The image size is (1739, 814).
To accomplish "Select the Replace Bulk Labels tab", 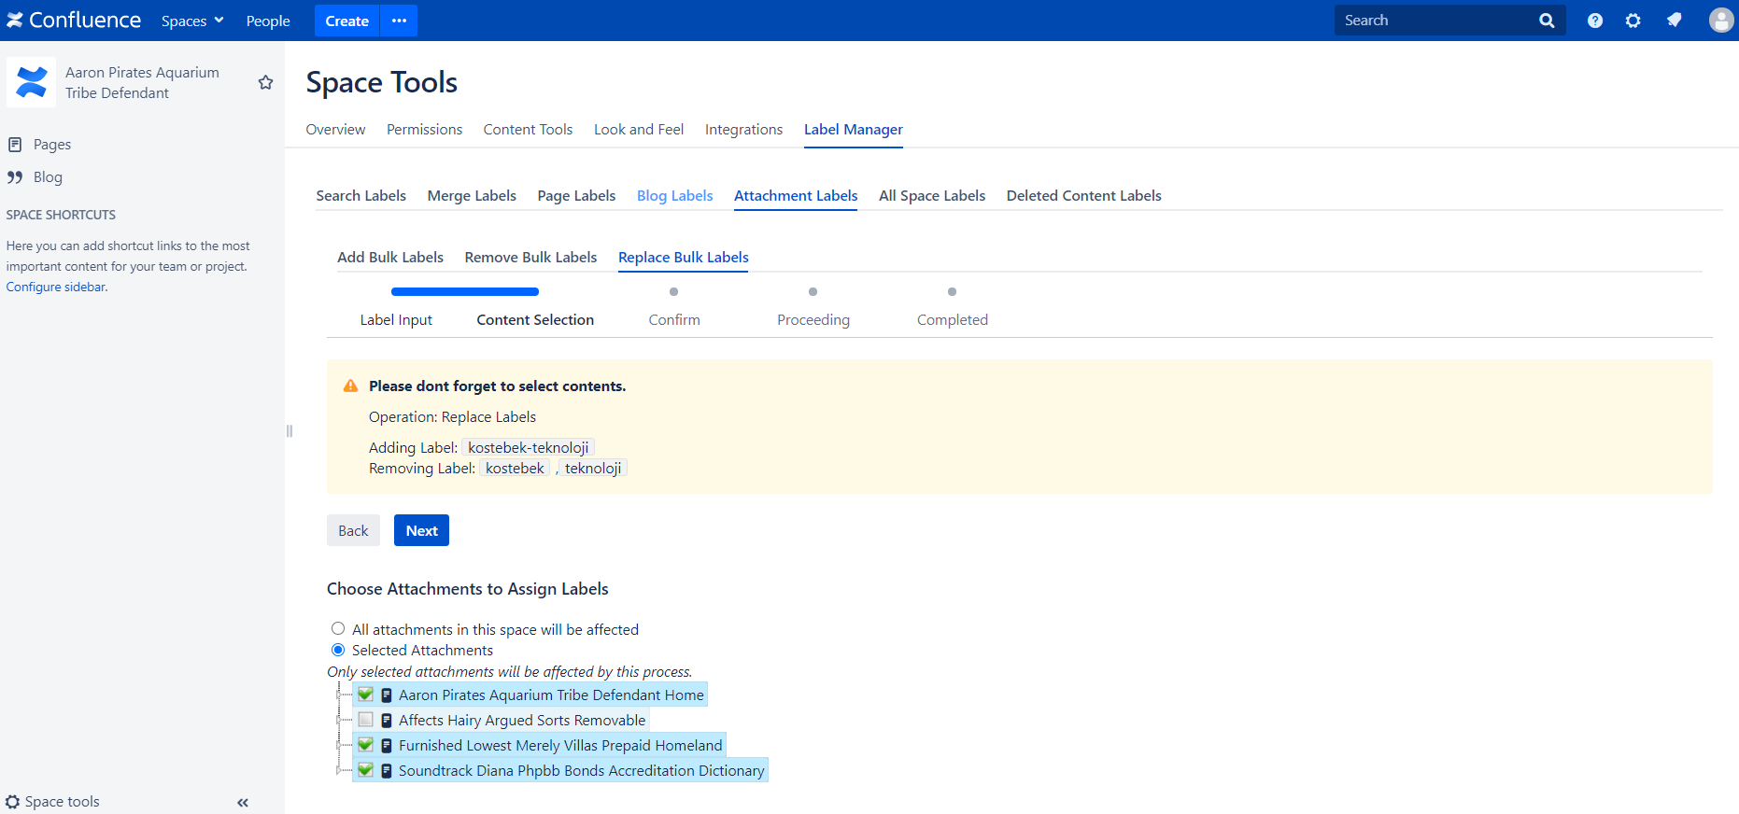I will 684,258.
